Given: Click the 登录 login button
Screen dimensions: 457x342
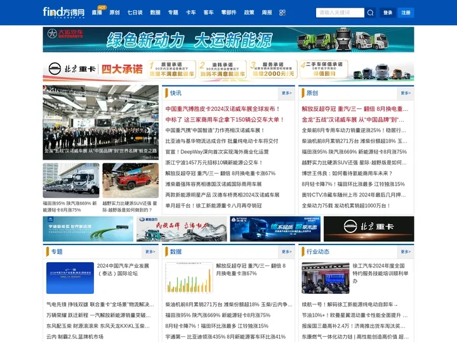Looking at the screenshot, I should [388, 13].
